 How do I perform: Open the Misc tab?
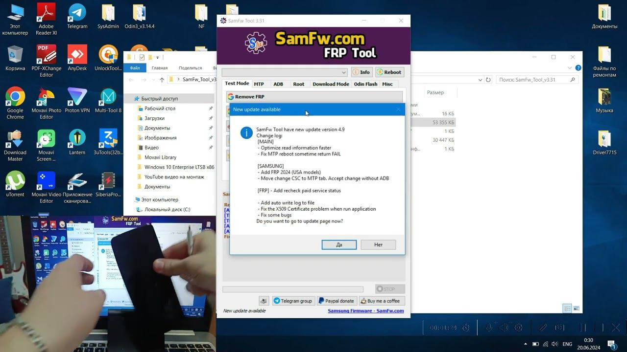[x=387, y=84]
